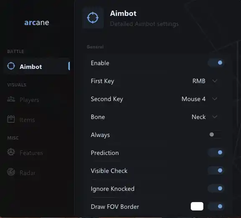241x218 pixels.
Task: Click the arcane logo
Action: pyautogui.click(x=37, y=23)
